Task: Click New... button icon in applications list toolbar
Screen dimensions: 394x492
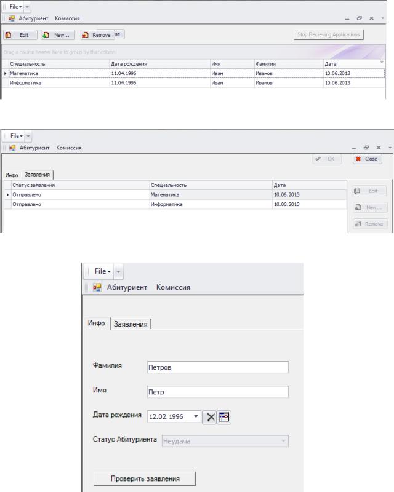Action: pos(46,35)
